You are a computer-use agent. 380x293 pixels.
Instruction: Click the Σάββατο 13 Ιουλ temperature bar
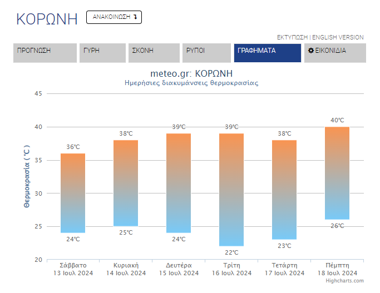coord(73,193)
